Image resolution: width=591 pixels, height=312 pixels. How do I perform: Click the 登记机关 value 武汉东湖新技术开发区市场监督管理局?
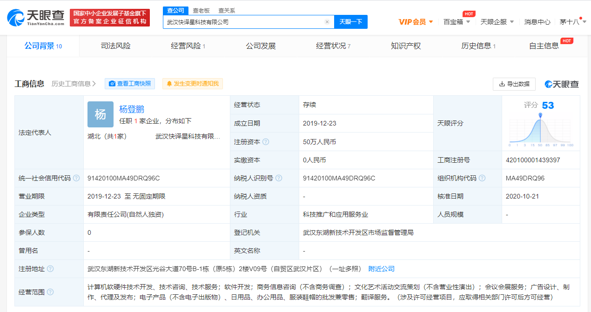[358, 232]
